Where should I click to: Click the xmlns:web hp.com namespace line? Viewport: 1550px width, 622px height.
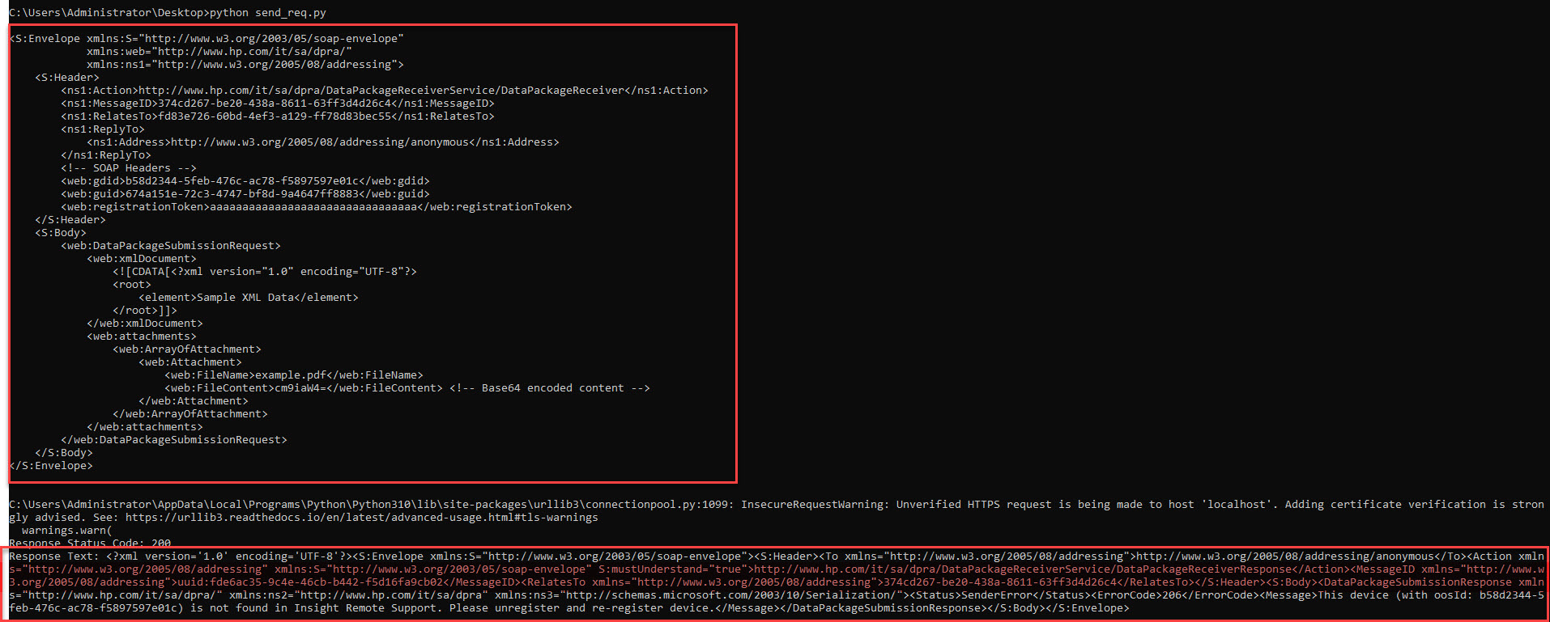tap(219, 52)
